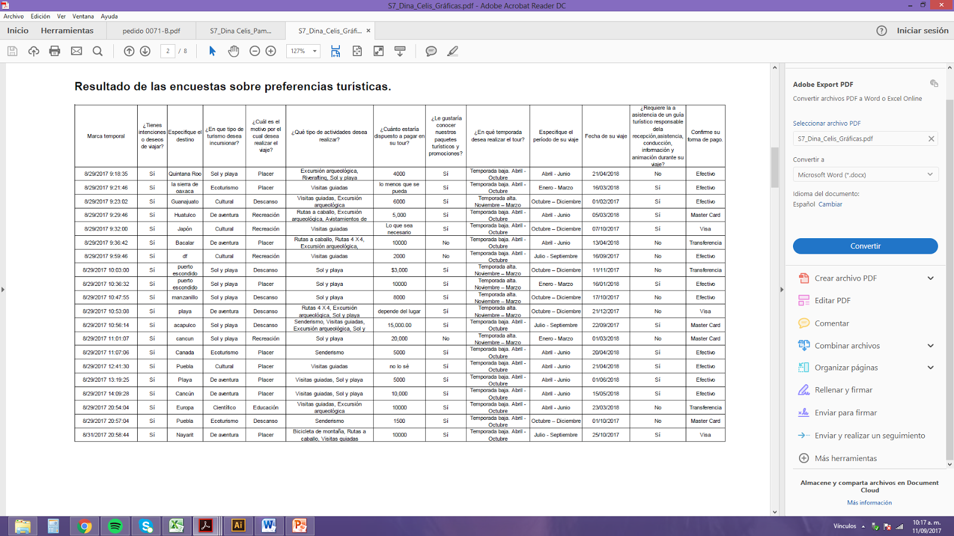Go to next page arrow
954x536 pixels.
[145, 51]
